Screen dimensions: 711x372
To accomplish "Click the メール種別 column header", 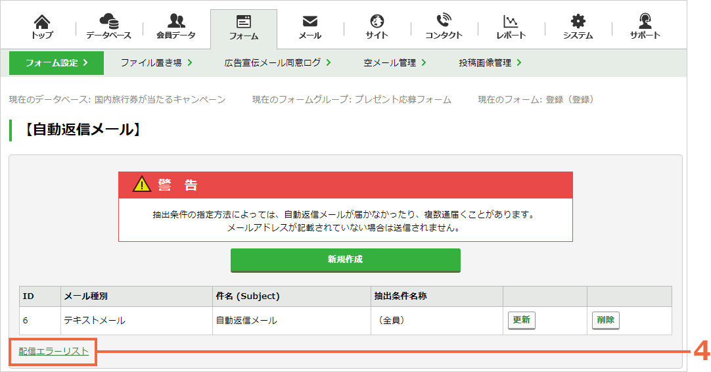I will pos(137,296).
